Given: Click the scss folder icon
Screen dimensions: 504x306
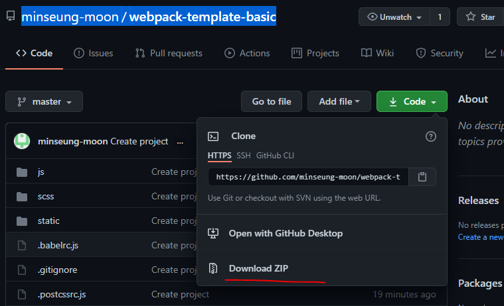Looking at the screenshot, I should (22, 197).
